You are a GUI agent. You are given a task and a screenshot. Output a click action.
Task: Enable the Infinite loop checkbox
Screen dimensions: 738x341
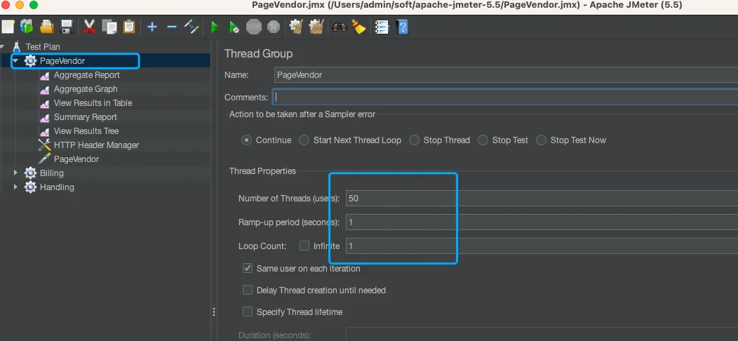pos(304,246)
